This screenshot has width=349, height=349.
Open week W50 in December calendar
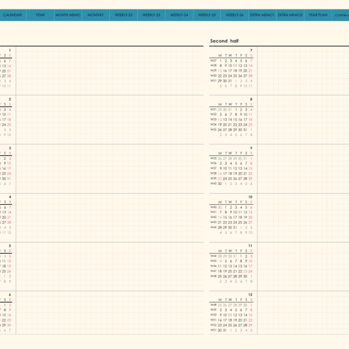pos(213,315)
